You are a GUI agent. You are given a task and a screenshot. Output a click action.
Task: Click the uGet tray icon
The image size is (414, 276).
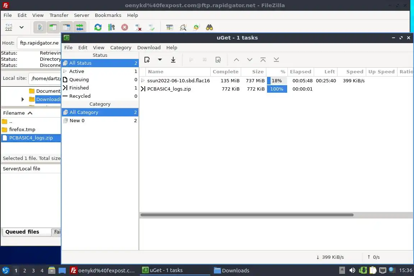point(363,270)
